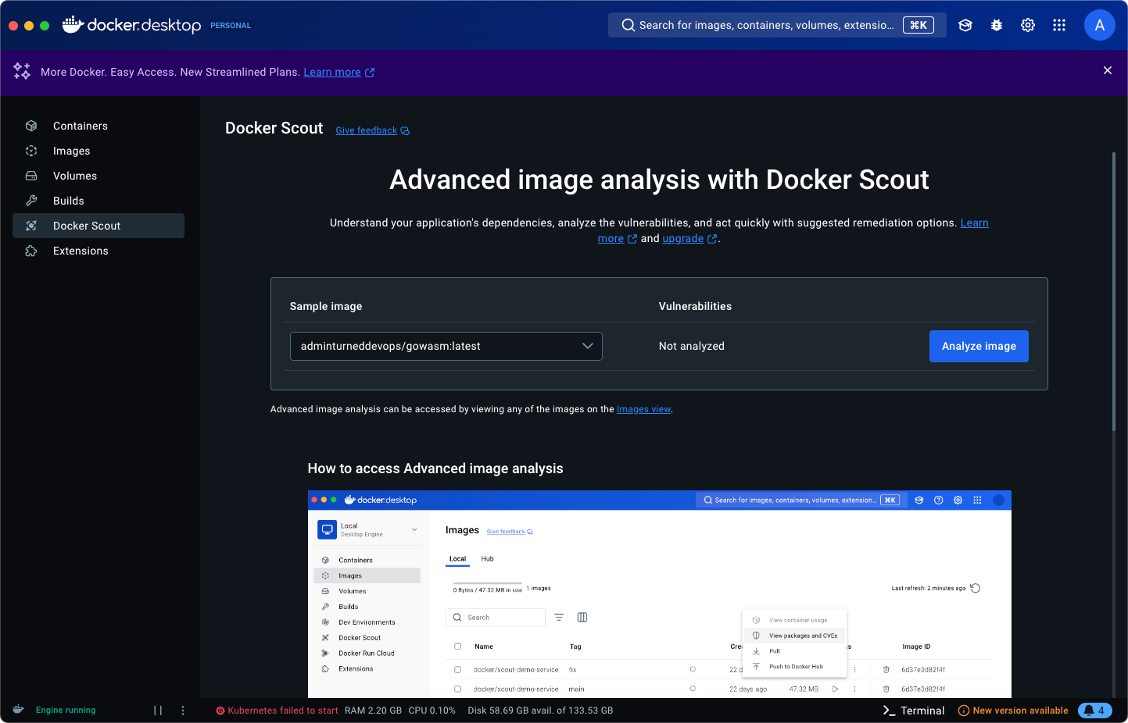1128x723 pixels.
Task: Go to Containers section
Action: (98, 126)
